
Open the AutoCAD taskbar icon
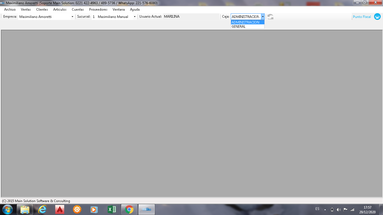(x=60, y=209)
